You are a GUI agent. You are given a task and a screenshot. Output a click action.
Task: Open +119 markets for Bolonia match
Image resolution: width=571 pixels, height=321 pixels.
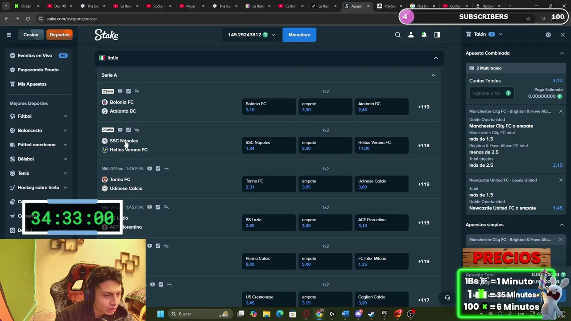424,107
